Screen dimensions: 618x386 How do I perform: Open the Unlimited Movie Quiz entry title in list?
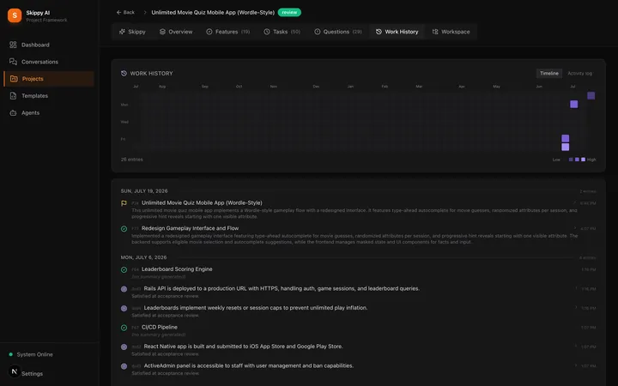coord(202,202)
